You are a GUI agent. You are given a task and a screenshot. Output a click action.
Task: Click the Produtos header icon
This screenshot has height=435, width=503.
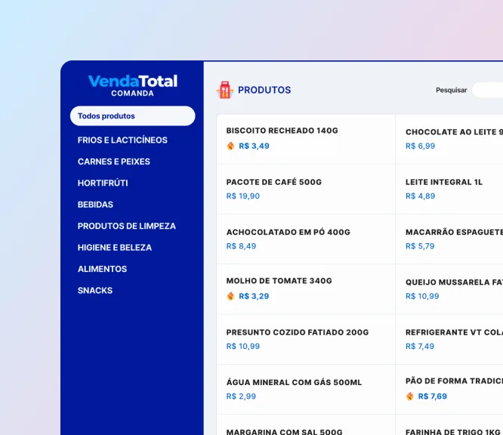pyautogui.click(x=224, y=90)
